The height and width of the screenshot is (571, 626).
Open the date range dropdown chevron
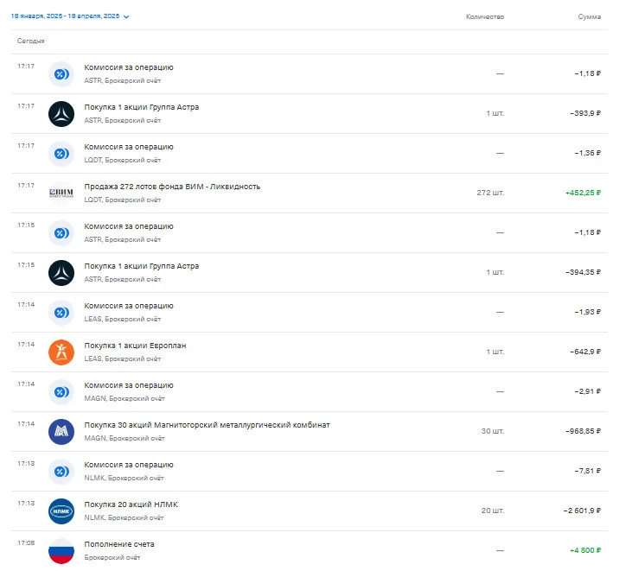coord(126,16)
